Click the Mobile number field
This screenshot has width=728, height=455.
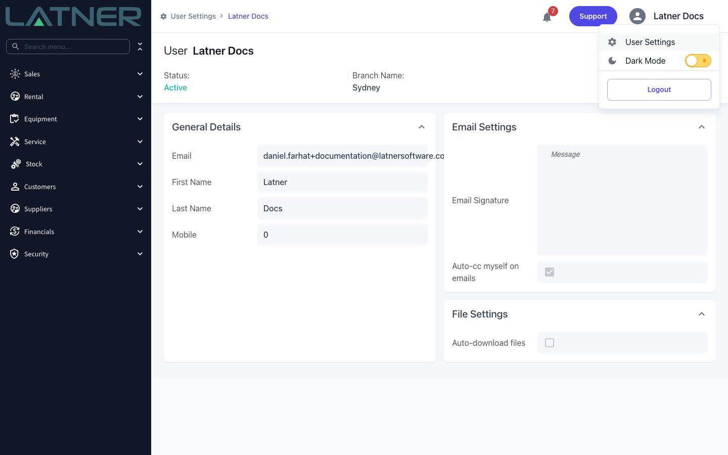[342, 235]
